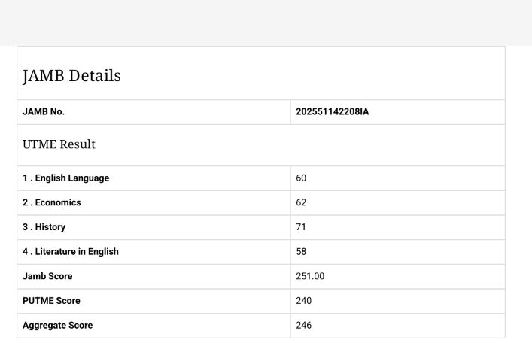The height and width of the screenshot is (340, 532).
Task: Select the JAMB number 202551142208IA
Action: click(x=333, y=112)
